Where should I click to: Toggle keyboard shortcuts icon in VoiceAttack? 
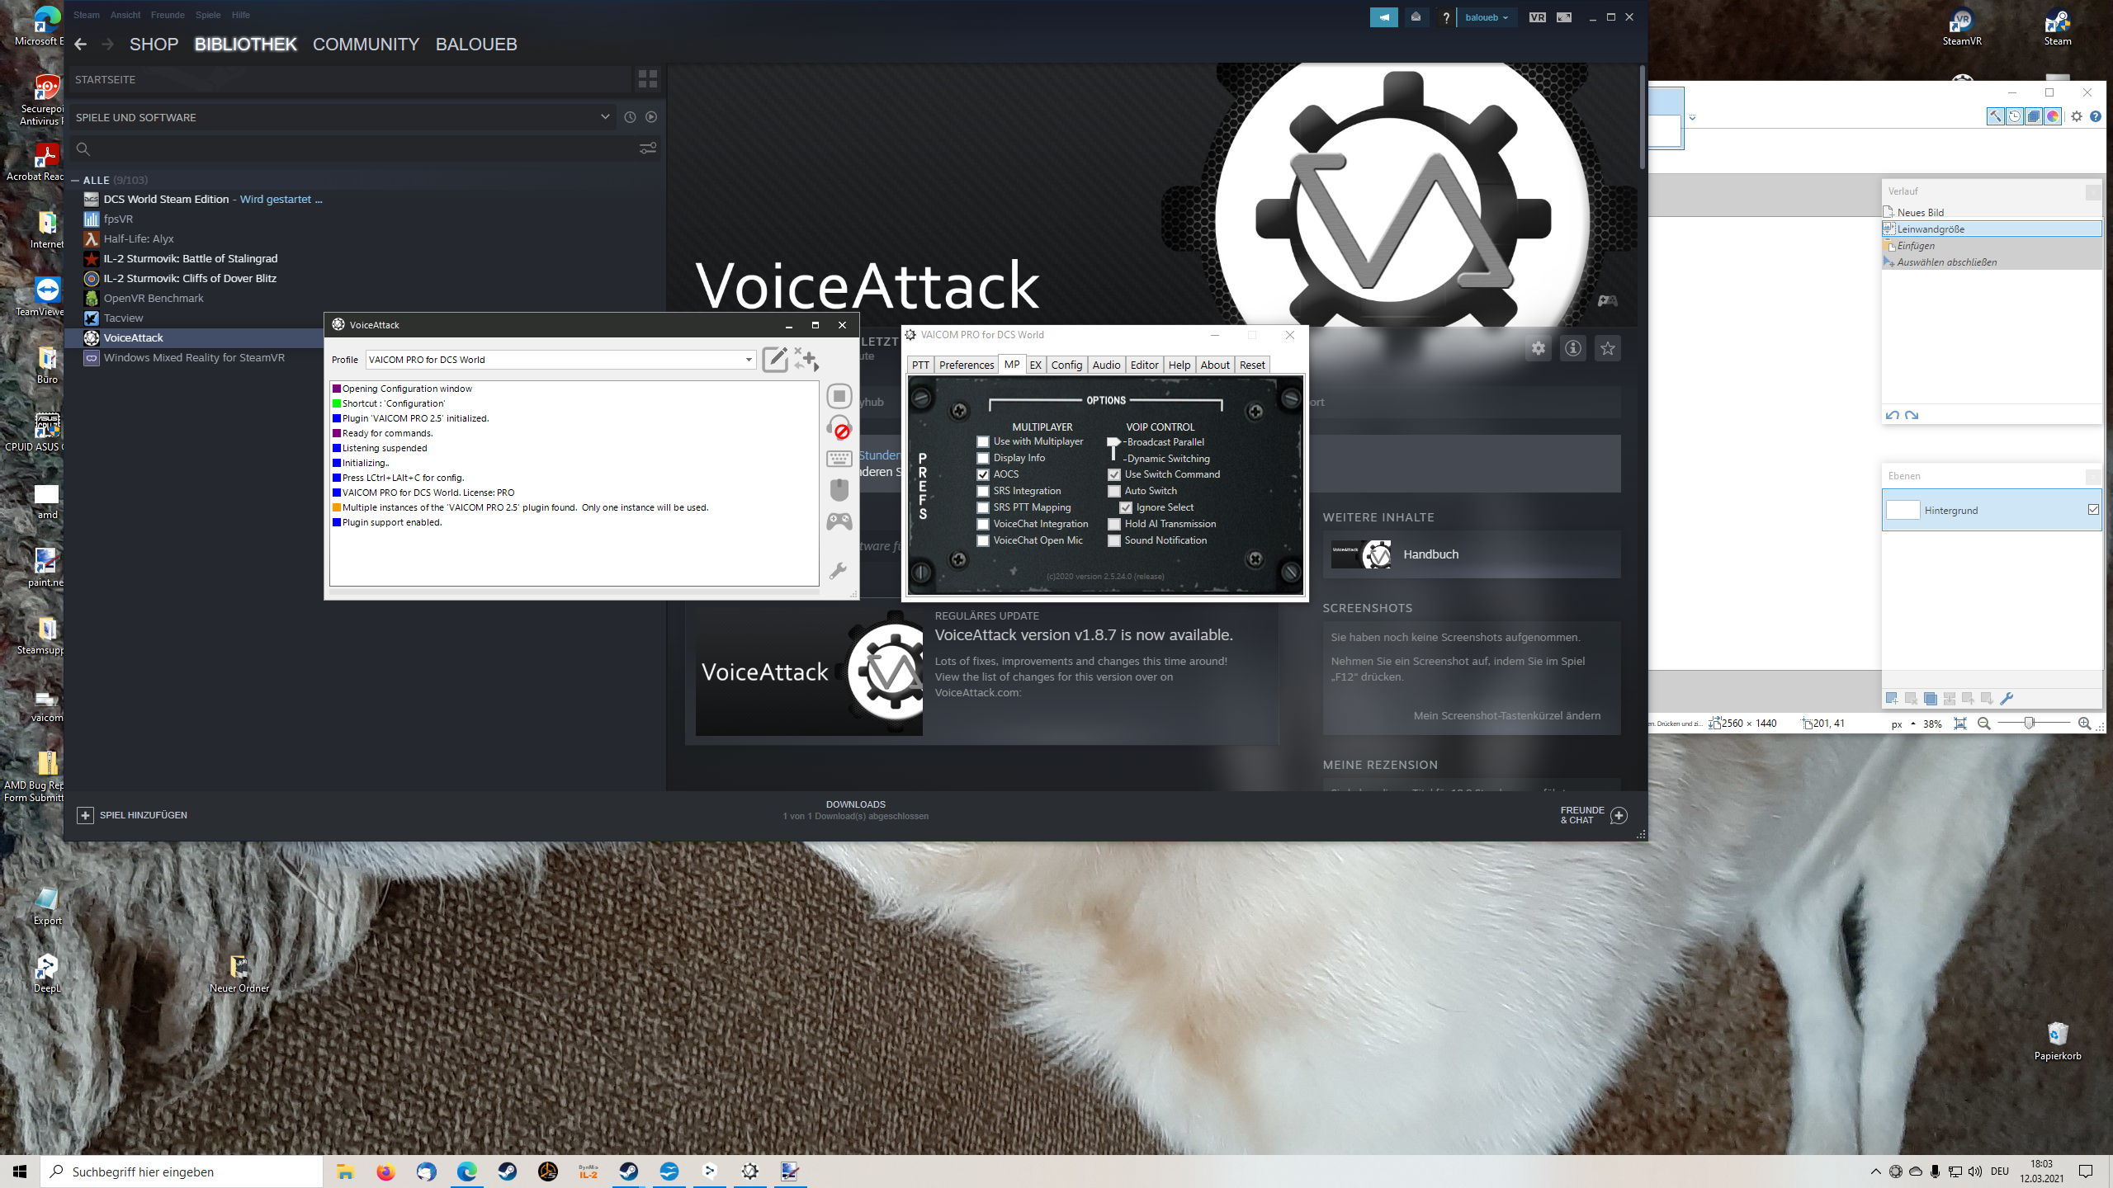point(839,459)
